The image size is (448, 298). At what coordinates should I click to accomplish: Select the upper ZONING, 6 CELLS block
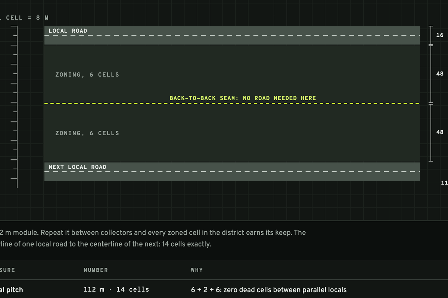coord(232,74)
